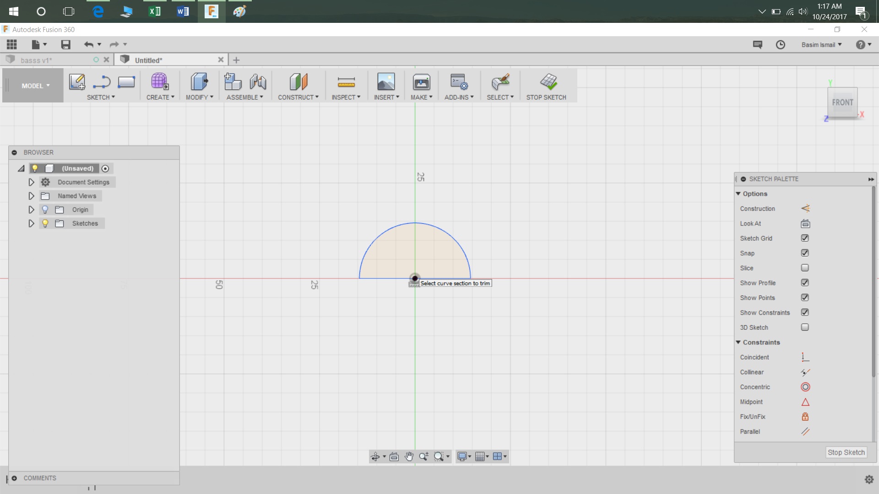
Task: Open the job status clock icon
Action: pos(781,44)
